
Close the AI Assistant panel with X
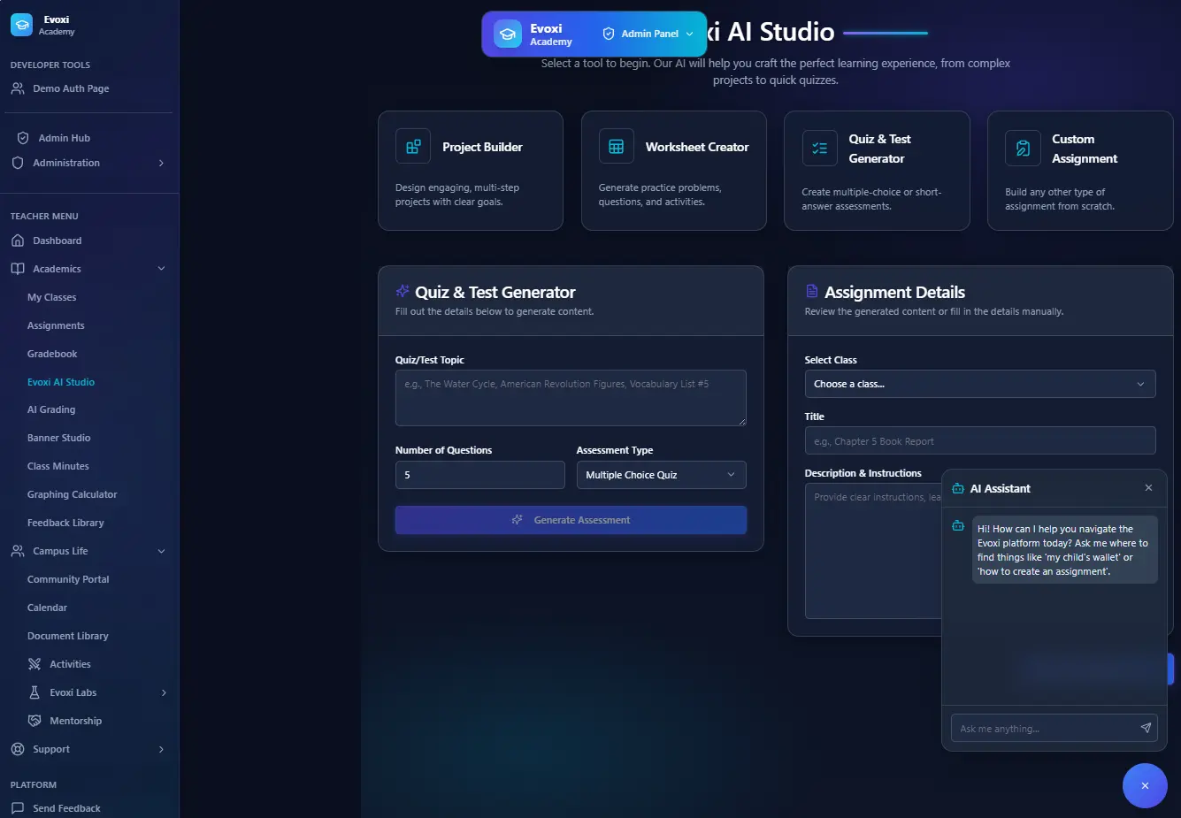(x=1148, y=488)
